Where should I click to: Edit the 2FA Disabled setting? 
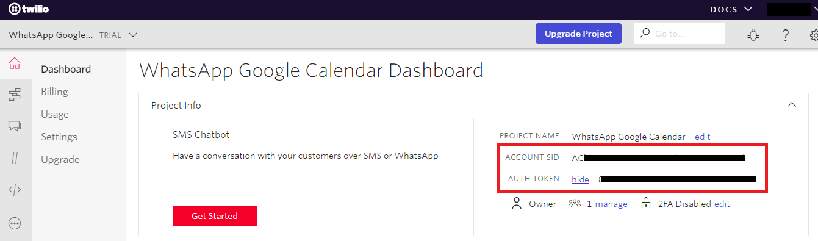click(x=722, y=204)
